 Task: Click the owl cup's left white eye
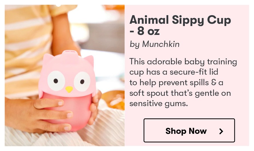pos(56,81)
